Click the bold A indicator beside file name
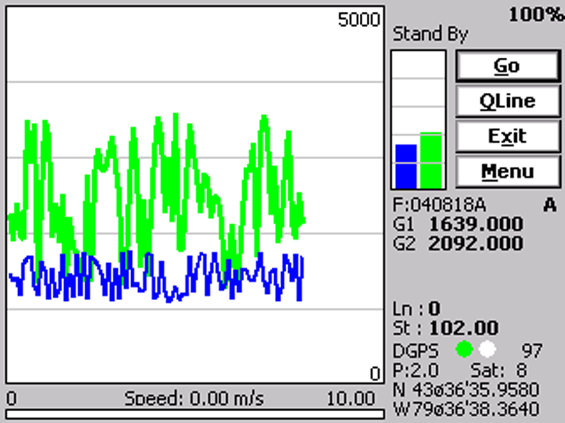This screenshot has height=423, width=565. [x=550, y=205]
